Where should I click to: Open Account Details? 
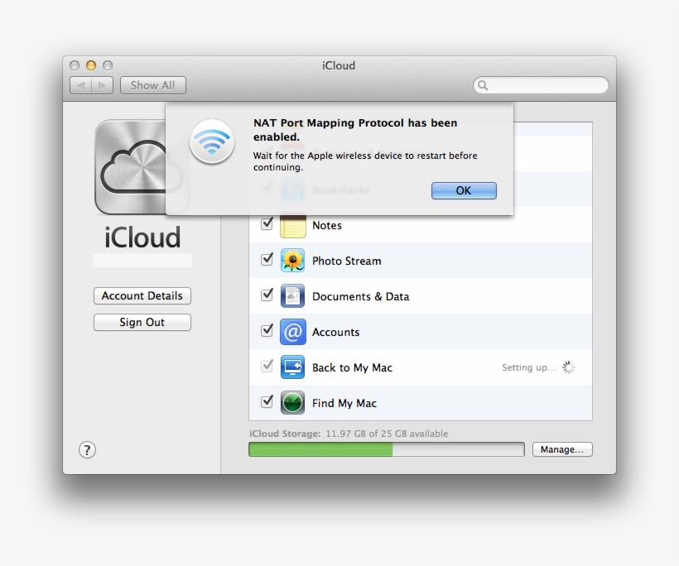142,295
